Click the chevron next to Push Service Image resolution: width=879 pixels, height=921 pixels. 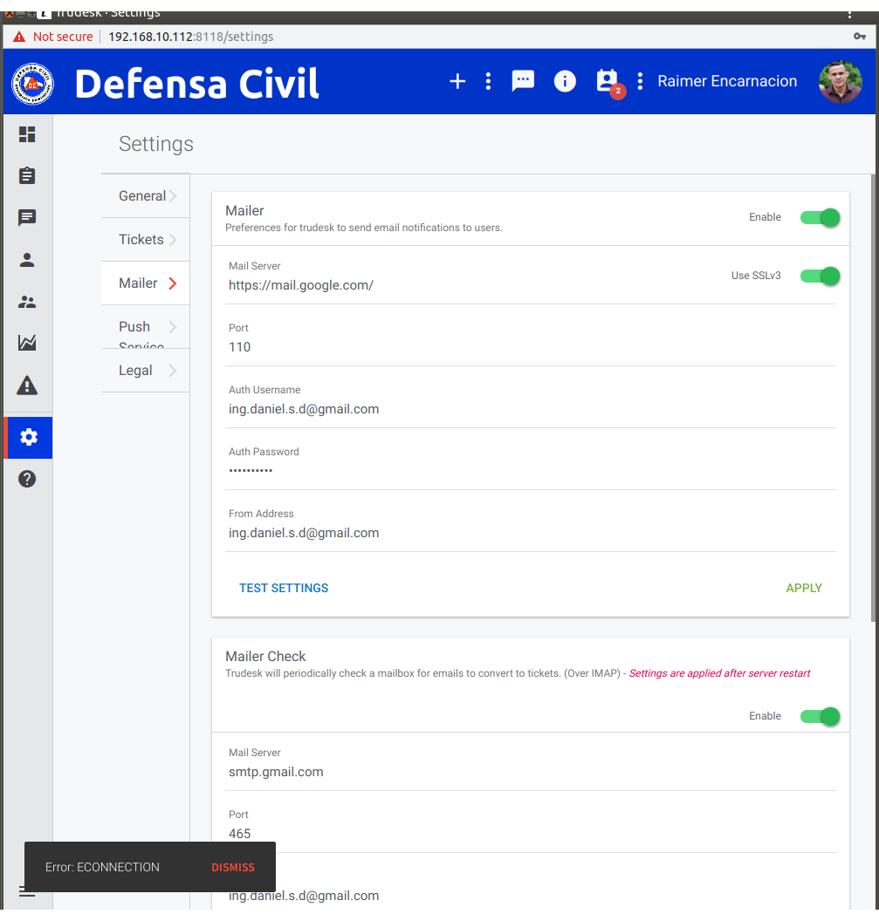(x=173, y=326)
